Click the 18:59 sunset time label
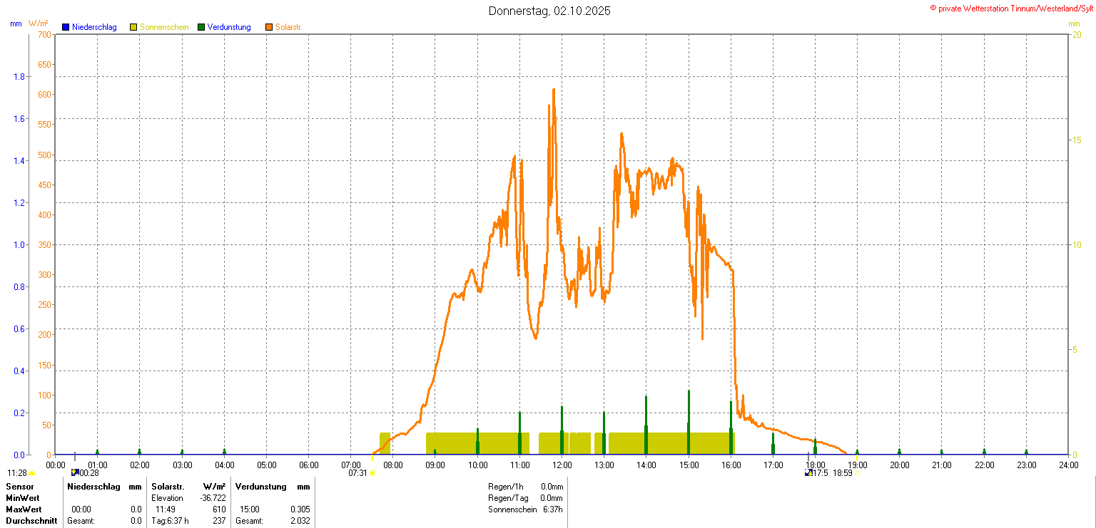 (x=843, y=473)
